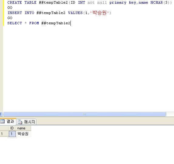
Task: Select the ID column header
Action: [12, 128]
